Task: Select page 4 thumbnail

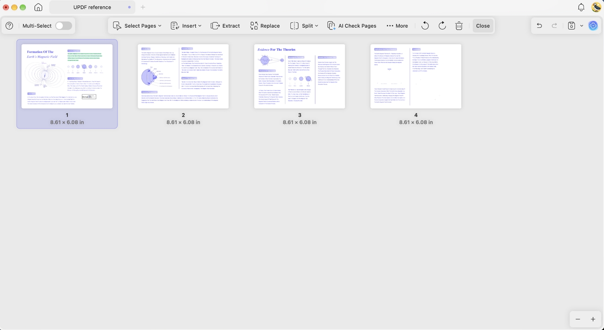Action: [416, 77]
